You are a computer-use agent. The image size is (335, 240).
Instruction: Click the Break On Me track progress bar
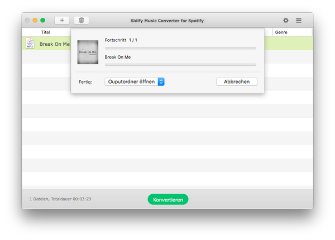pos(180,65)
